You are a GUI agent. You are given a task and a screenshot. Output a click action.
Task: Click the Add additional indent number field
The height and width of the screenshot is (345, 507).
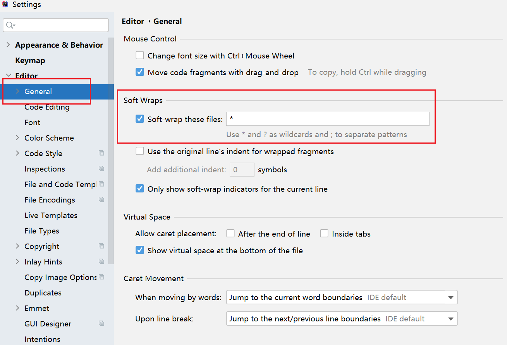[242, 170]
